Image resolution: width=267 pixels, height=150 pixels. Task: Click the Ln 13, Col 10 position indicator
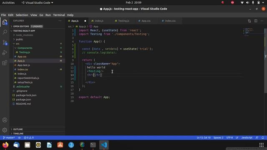pos(204,137)
